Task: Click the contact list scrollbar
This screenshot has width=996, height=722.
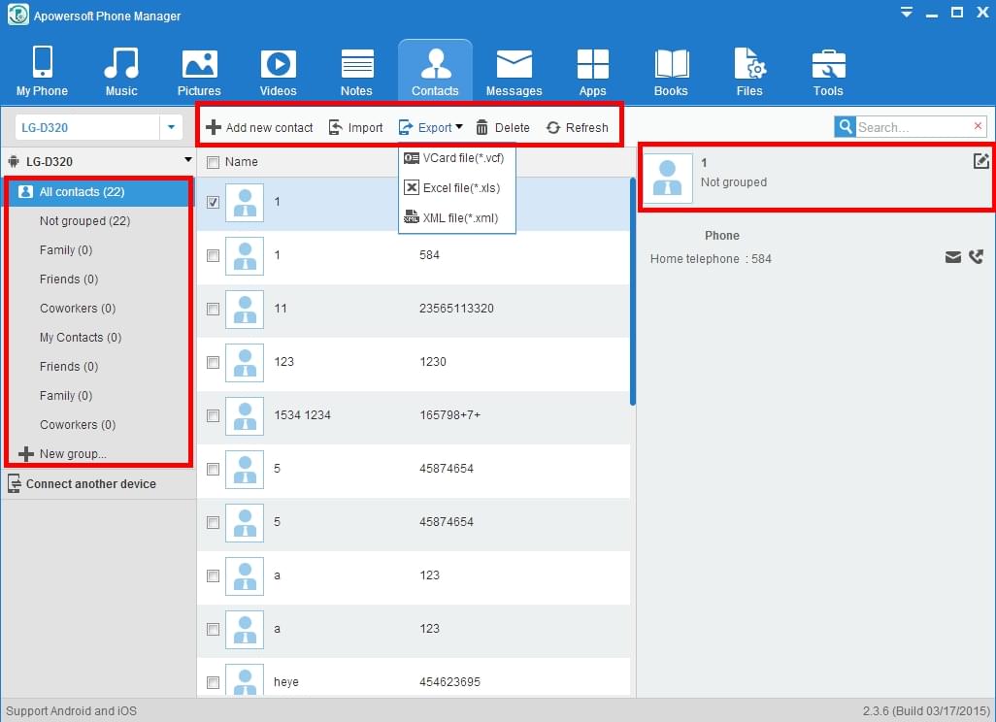Action: 633,291
